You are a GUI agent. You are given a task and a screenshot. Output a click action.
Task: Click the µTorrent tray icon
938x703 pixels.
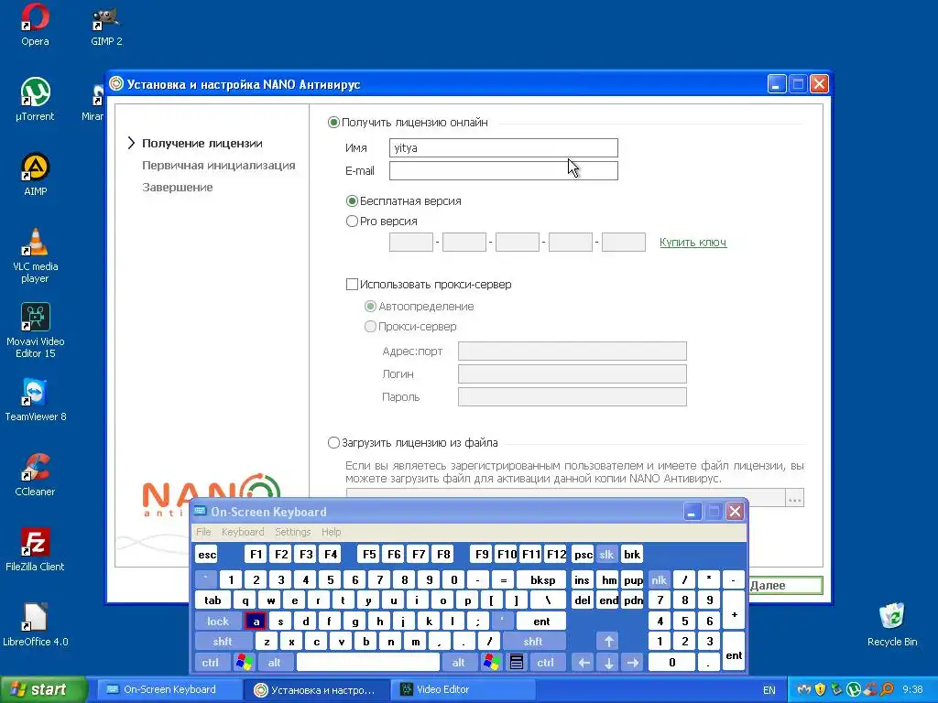click(x=853, y=689)
